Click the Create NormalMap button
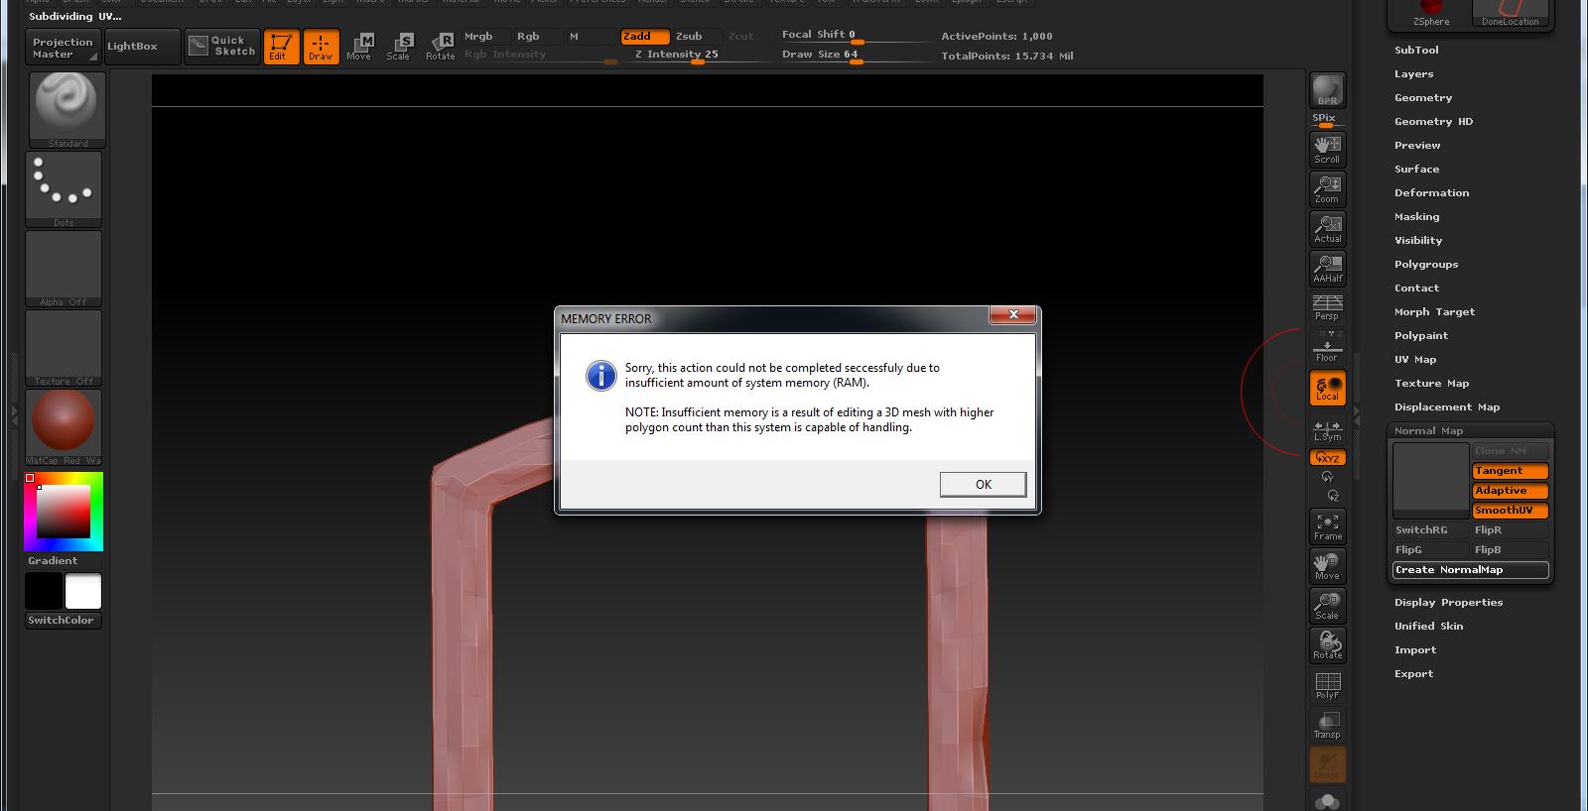This screenshot has height=811, width=1588. (x=1471, y=570)
